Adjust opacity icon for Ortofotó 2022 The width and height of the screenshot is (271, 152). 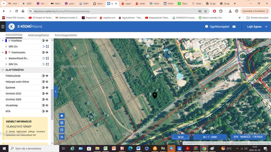(x=43, y=94)
